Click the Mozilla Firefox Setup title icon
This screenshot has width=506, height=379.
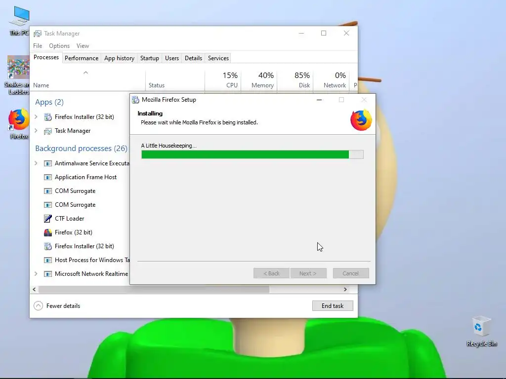tap(135, 100)
